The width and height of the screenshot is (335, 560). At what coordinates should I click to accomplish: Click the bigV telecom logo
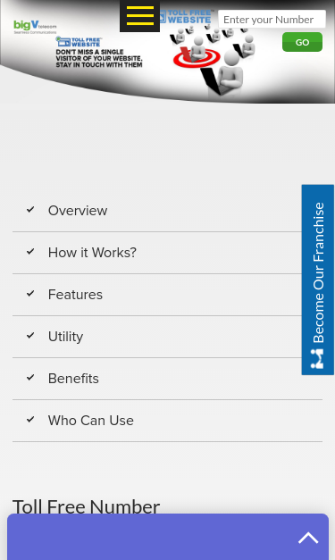click(x=35, y=27)
